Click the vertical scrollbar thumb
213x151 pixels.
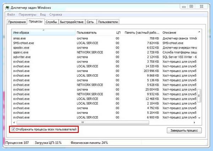click(199, 96)
